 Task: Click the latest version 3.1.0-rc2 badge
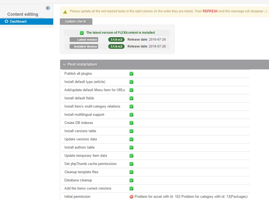click(116, 40)
